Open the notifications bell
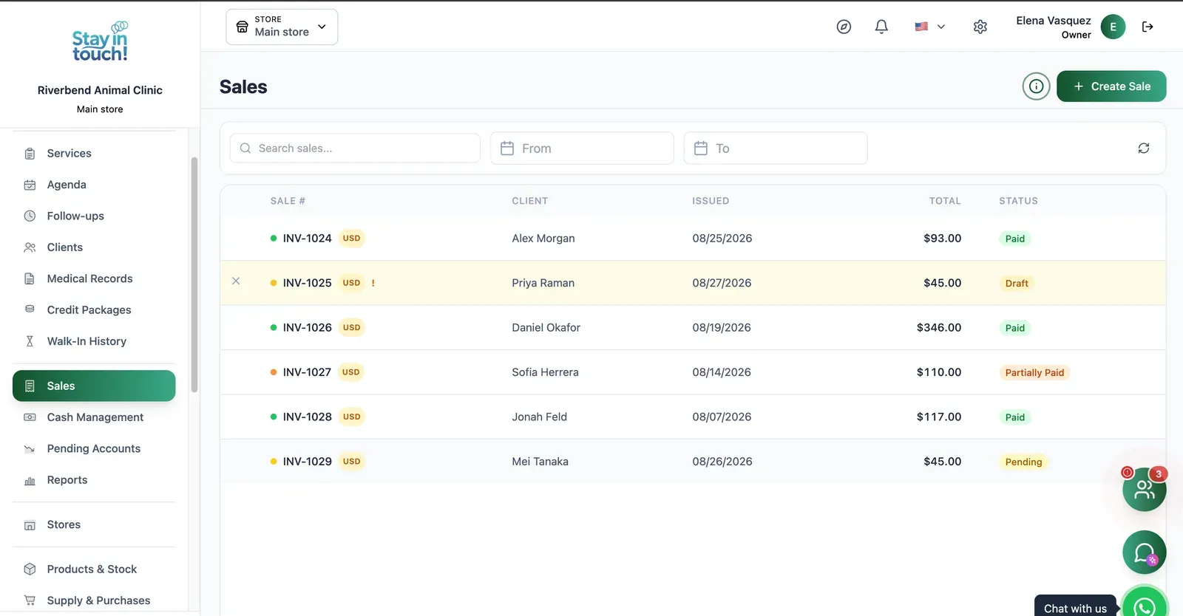The width and height of the screenshot is (1183, 616). (881, 27)
